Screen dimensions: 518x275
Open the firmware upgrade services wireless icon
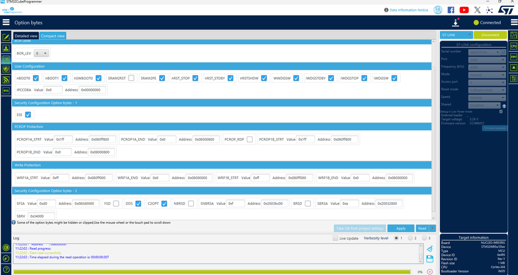click(x=6, y=80)
